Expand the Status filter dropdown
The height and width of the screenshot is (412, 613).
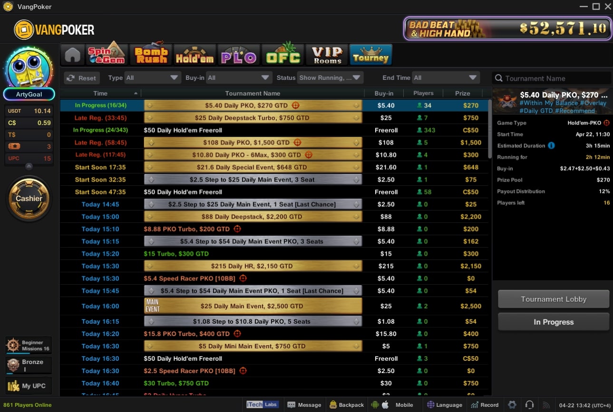click(330, 78)
